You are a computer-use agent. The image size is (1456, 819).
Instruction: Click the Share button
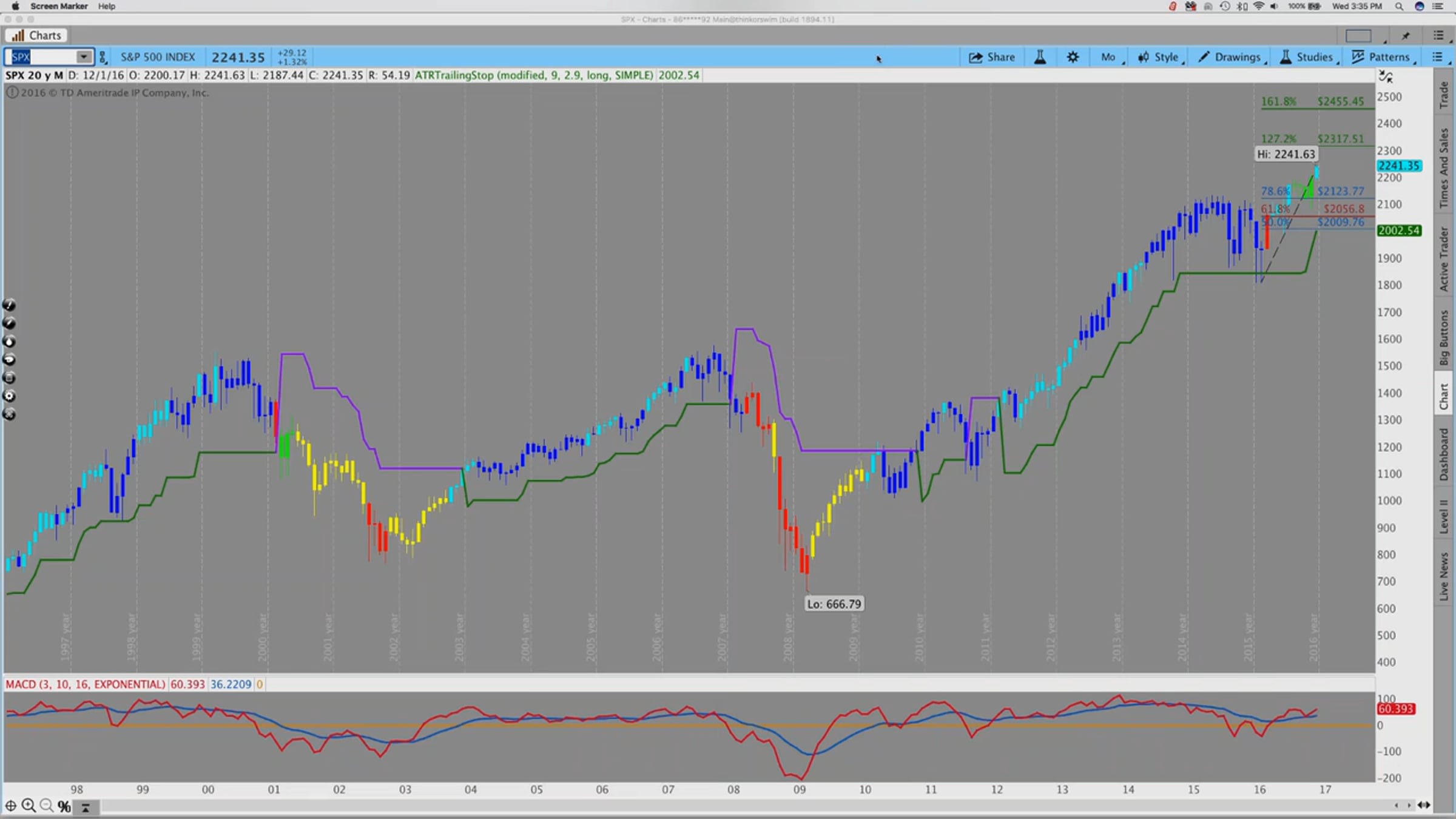click(991, 57)
